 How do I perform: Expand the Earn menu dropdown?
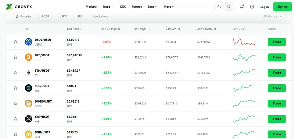[x=153, y=7]
